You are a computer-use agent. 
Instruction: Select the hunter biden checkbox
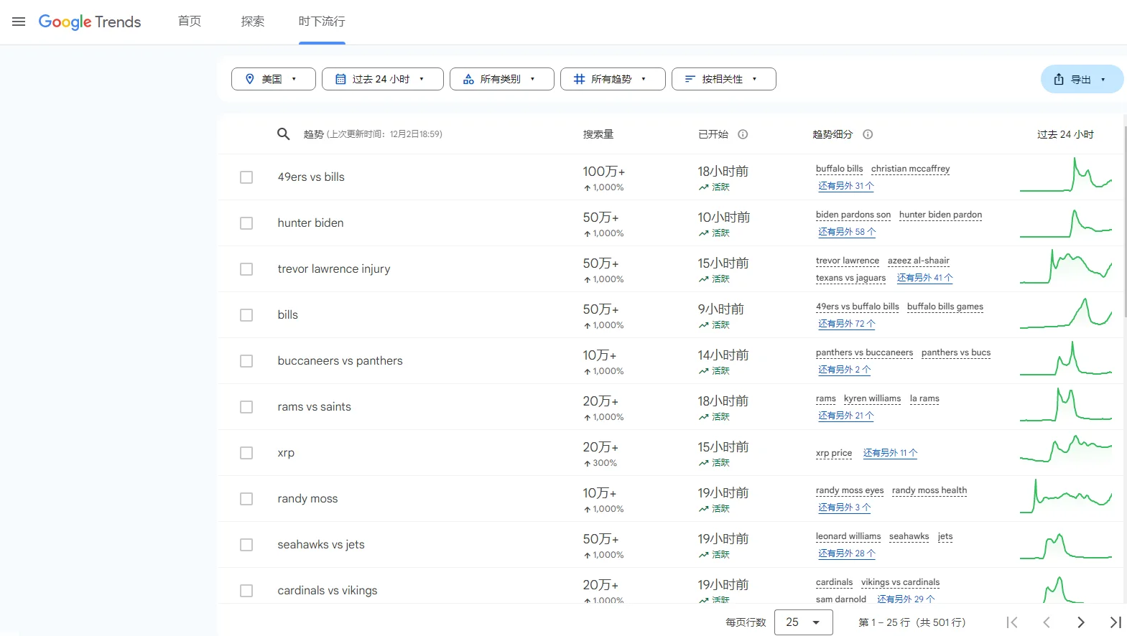[x=246, y=223]
